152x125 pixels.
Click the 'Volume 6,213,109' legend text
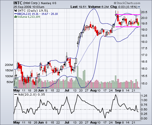[29, 17]
